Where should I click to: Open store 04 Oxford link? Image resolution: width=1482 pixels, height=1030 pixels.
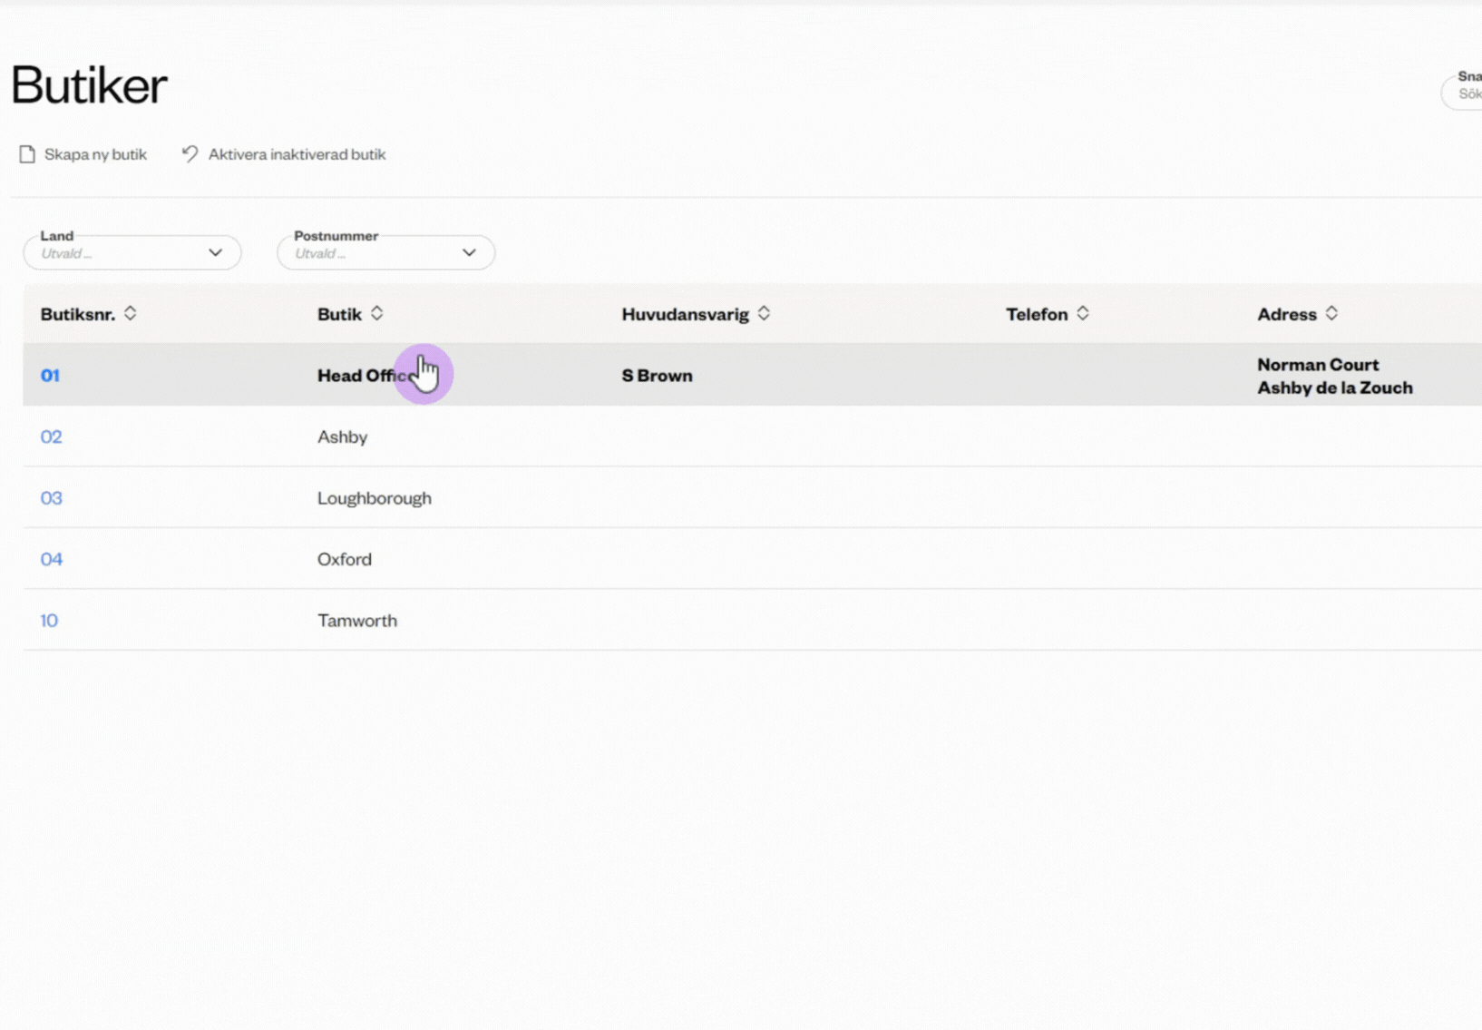(x=52, y=559)
